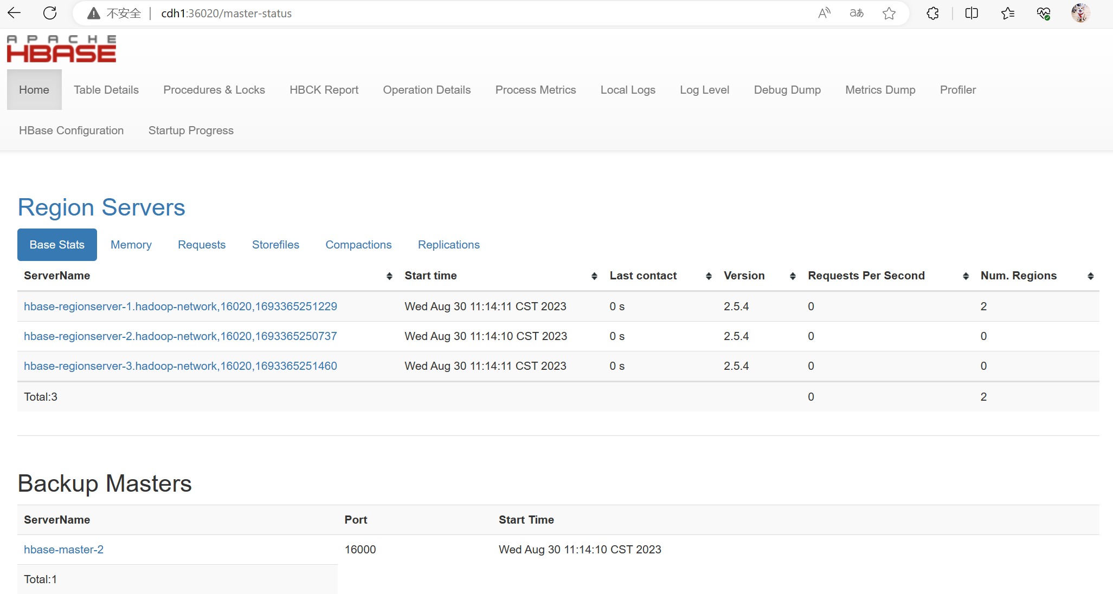Open Table Details in navigation bar
The height and width of the screenshot is (594, 1113).
tap(106, 90)
